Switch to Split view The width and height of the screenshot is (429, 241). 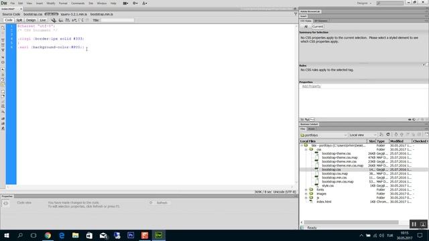point(19,20)
